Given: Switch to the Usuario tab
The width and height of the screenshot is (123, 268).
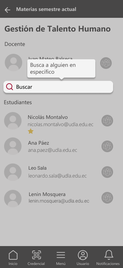Looking at the screenshot, I should pyautogui.click(x=83, y=258).
